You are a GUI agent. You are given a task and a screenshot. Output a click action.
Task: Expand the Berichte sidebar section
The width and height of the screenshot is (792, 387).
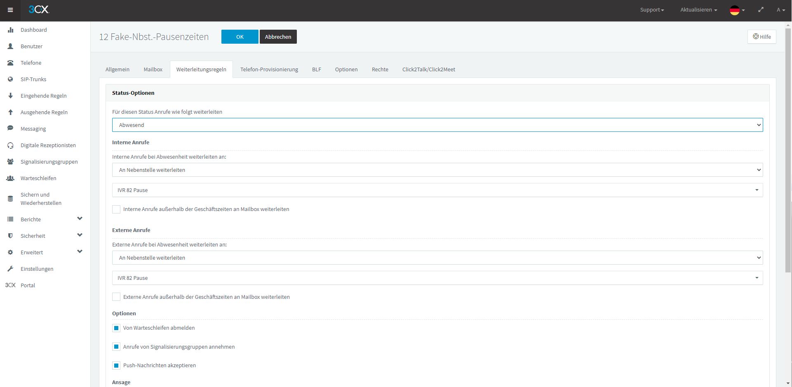[x=80, y=219]
